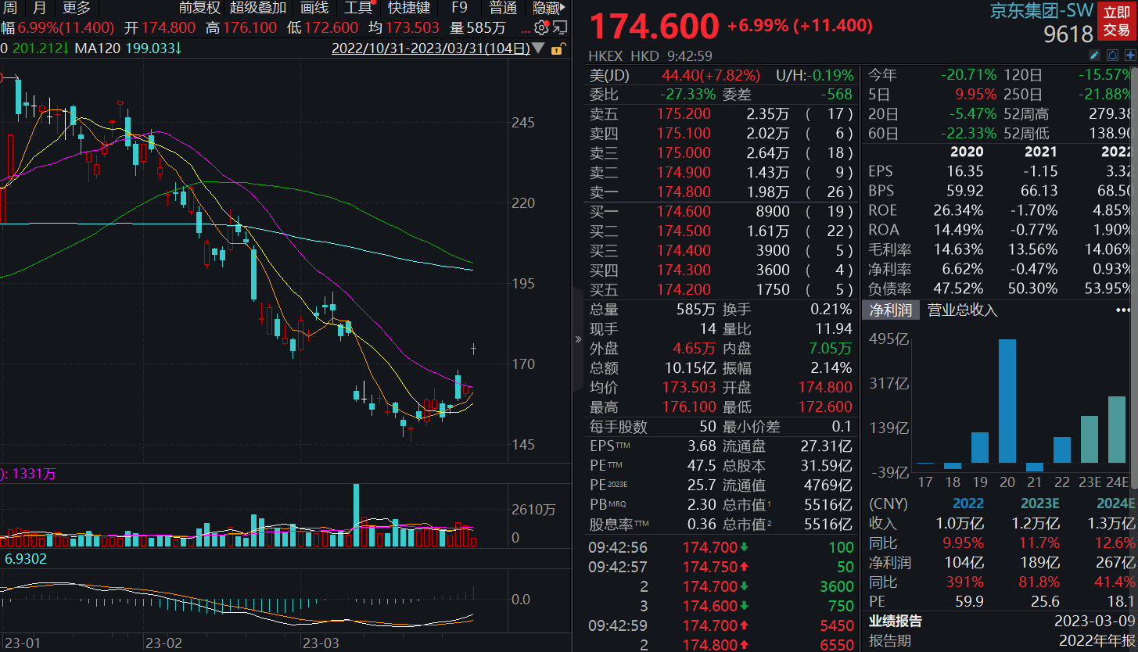Click the 工具 toolbar icon with red dot
The image size is (1138, 652).
[x=358, y=9]
